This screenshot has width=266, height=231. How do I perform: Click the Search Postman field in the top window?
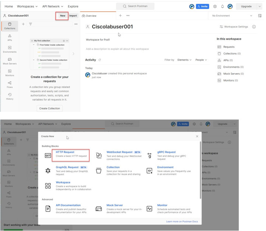(x=135, y=6)
